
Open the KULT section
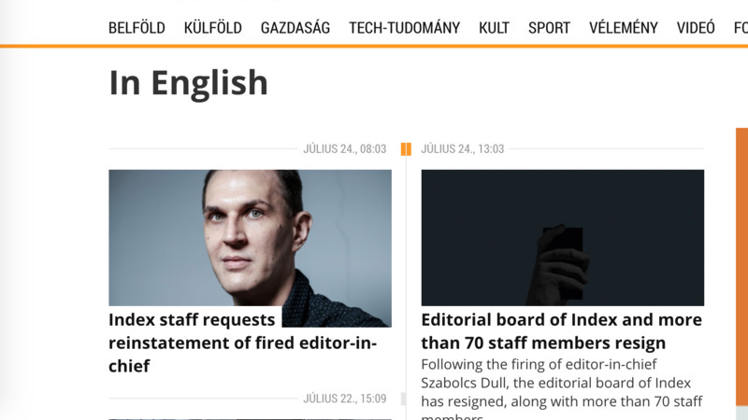pyautogui.click(x=495, y=28)
